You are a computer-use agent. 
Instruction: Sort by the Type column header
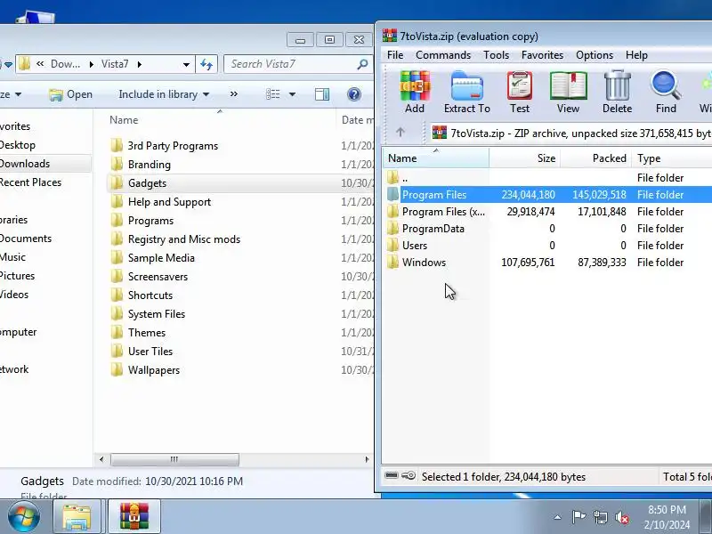click(x=672, y=158)
